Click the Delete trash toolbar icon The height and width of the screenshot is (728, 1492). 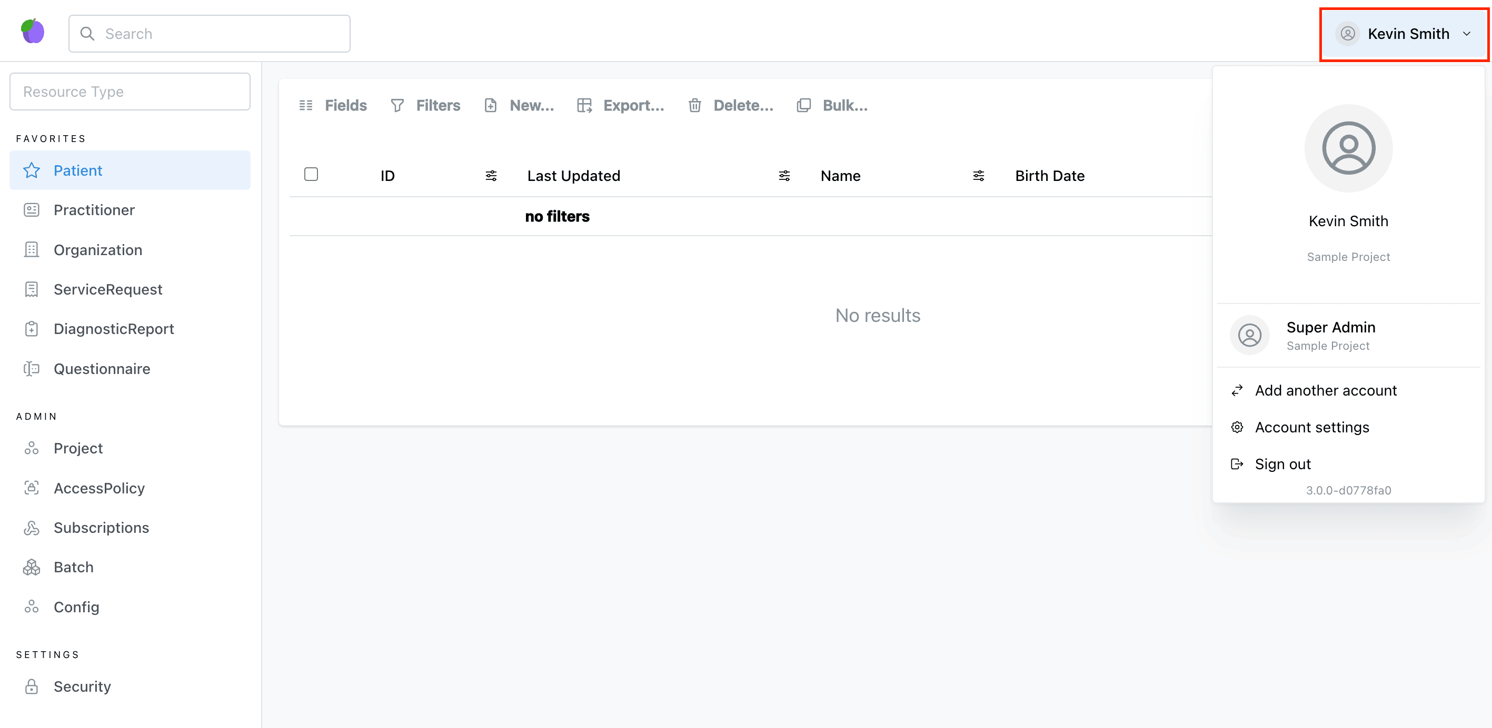click(694, 105)
